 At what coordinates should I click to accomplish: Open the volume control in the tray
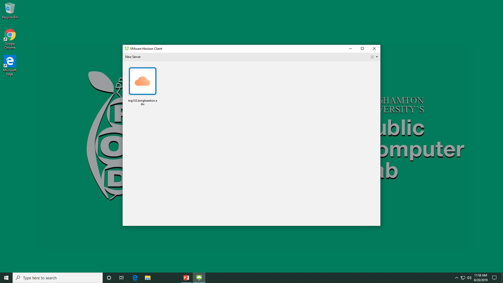pos(469,278)
